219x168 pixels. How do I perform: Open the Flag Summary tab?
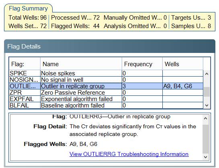pyautogui.click(x=29, y=8)
